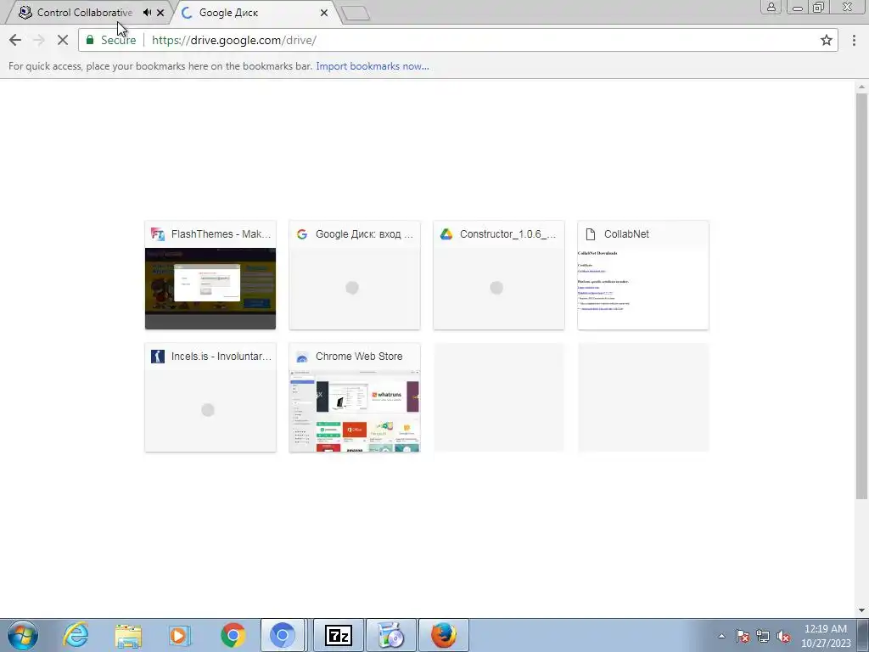869x652 pixels.
Task: Open the Windows Start menu
Action: pos(23,635)
